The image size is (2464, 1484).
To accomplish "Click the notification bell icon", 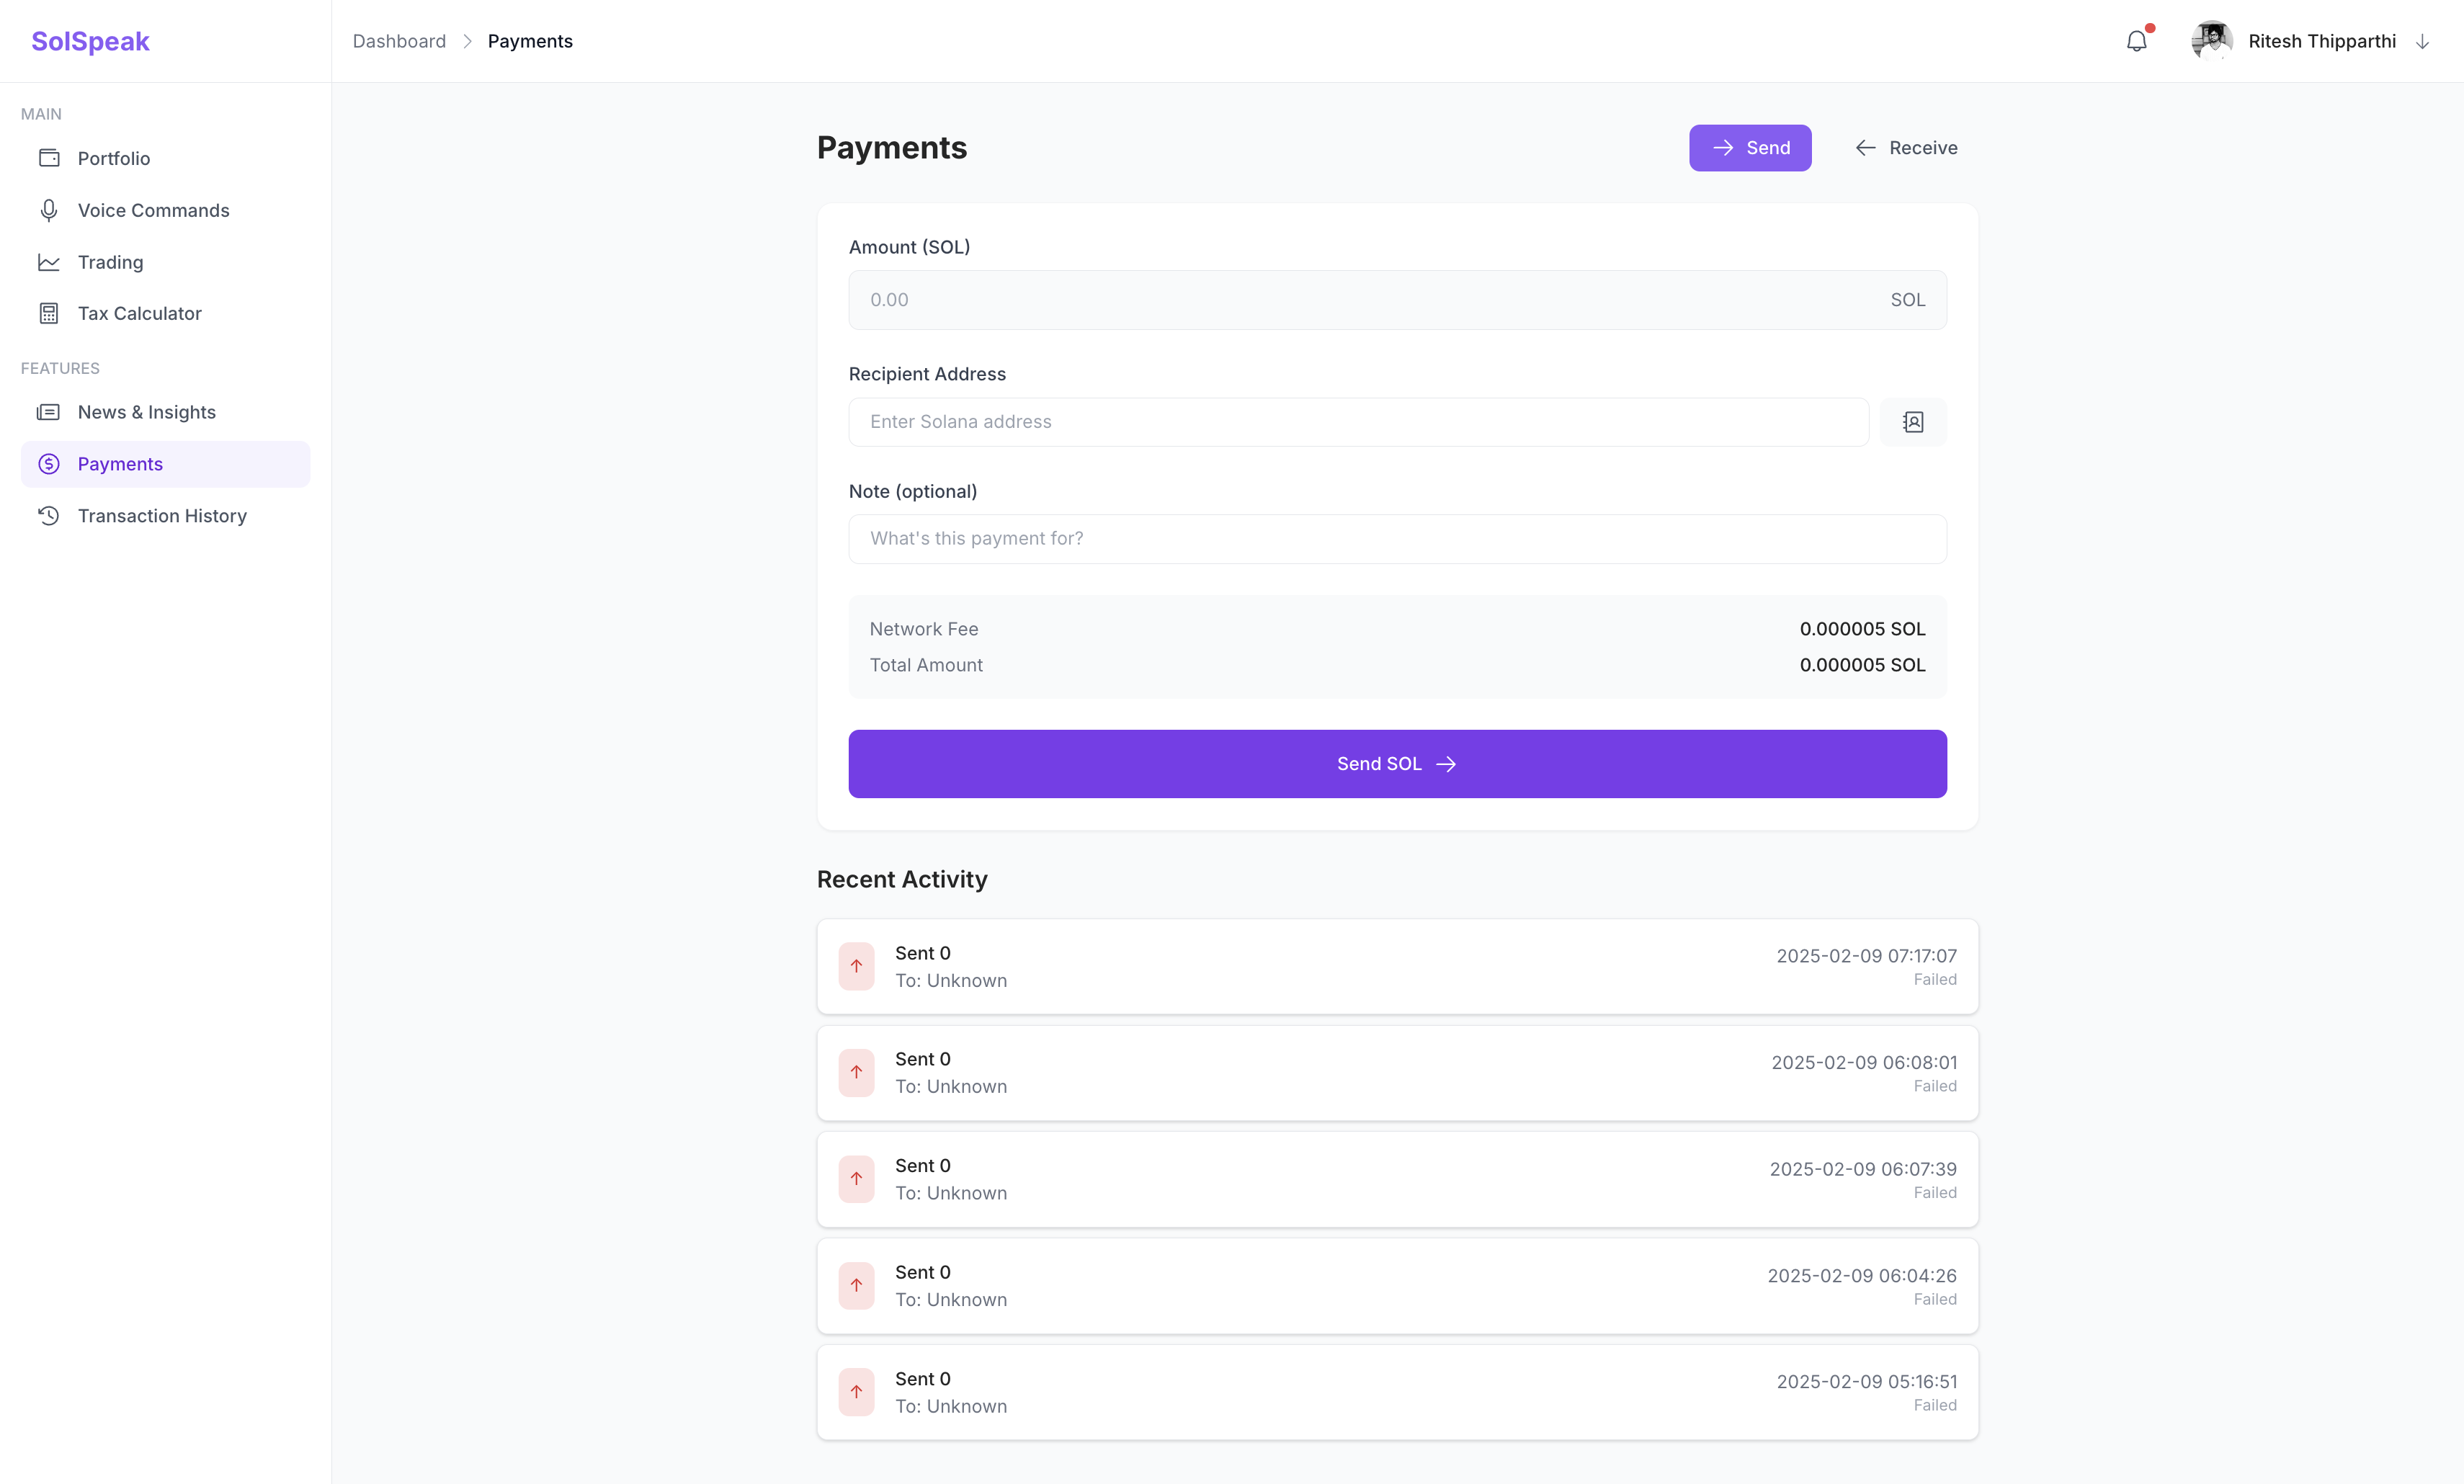I will [2136, 41].
